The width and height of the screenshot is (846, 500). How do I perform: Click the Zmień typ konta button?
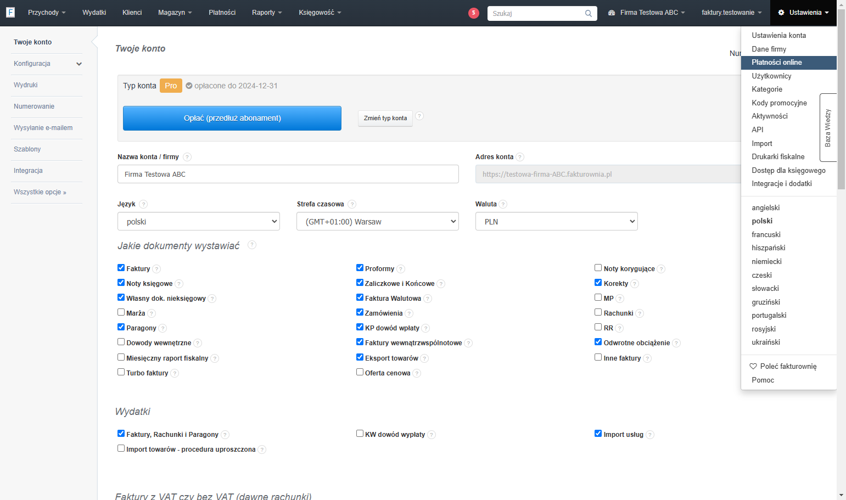point(385,118)
